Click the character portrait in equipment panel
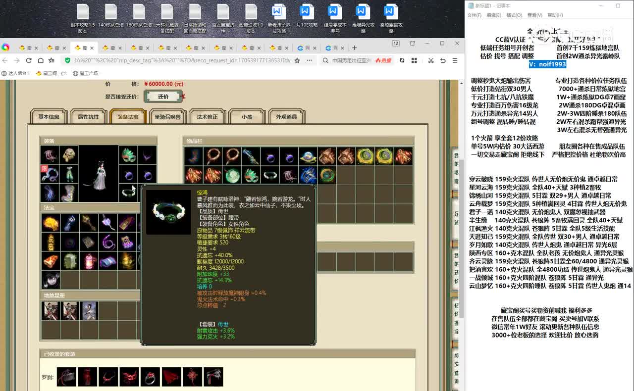Viewport: 634px width, 391px height. (x=99, y=174)
